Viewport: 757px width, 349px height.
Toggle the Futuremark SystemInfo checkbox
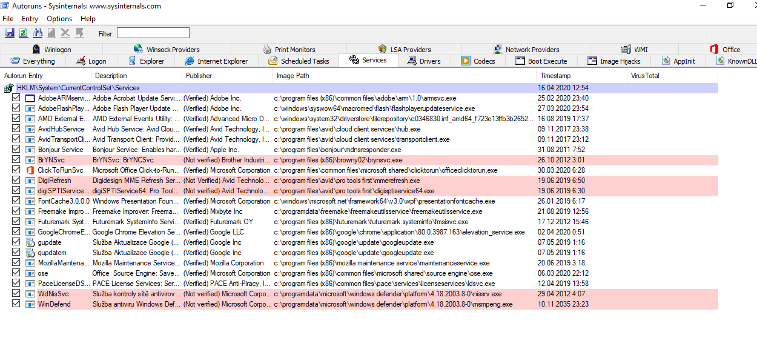(x=16, y=222)
